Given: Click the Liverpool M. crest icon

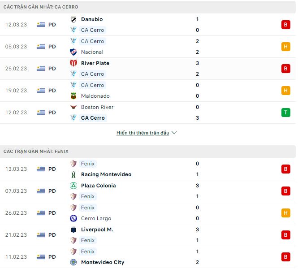Looking at the screenshot, I should tap(73, 230).
